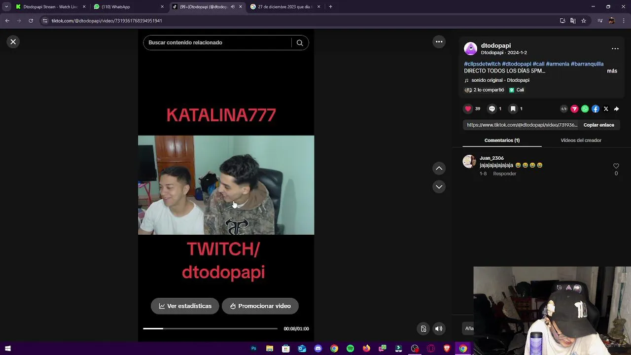Open Chrome's three-dot menu
This screenshot has height=355, width=631.
click(x=624, y=21)
